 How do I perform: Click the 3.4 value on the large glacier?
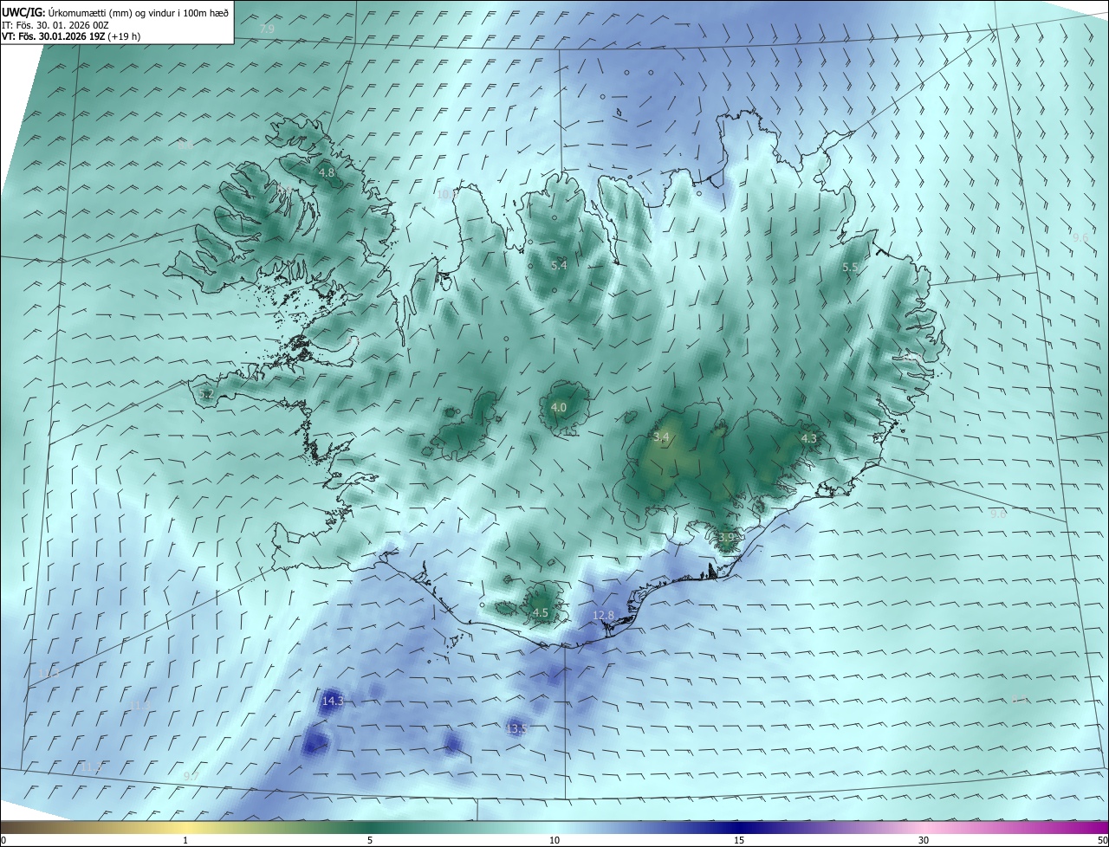(661, 437)
